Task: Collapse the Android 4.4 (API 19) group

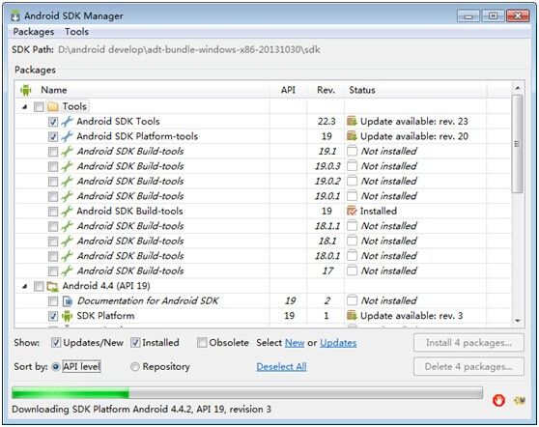Action: tap(24, 286)
